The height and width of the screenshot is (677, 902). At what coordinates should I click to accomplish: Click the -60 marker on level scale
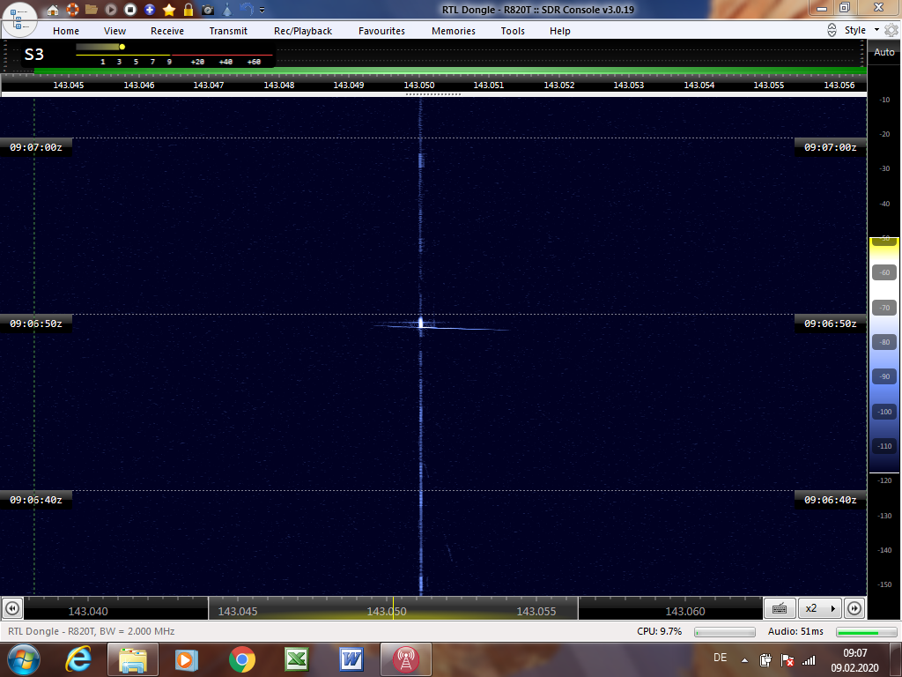click(884, 273)
